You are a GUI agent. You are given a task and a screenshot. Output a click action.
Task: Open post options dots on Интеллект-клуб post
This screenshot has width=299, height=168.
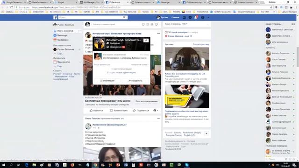click(x=158, y=33)
